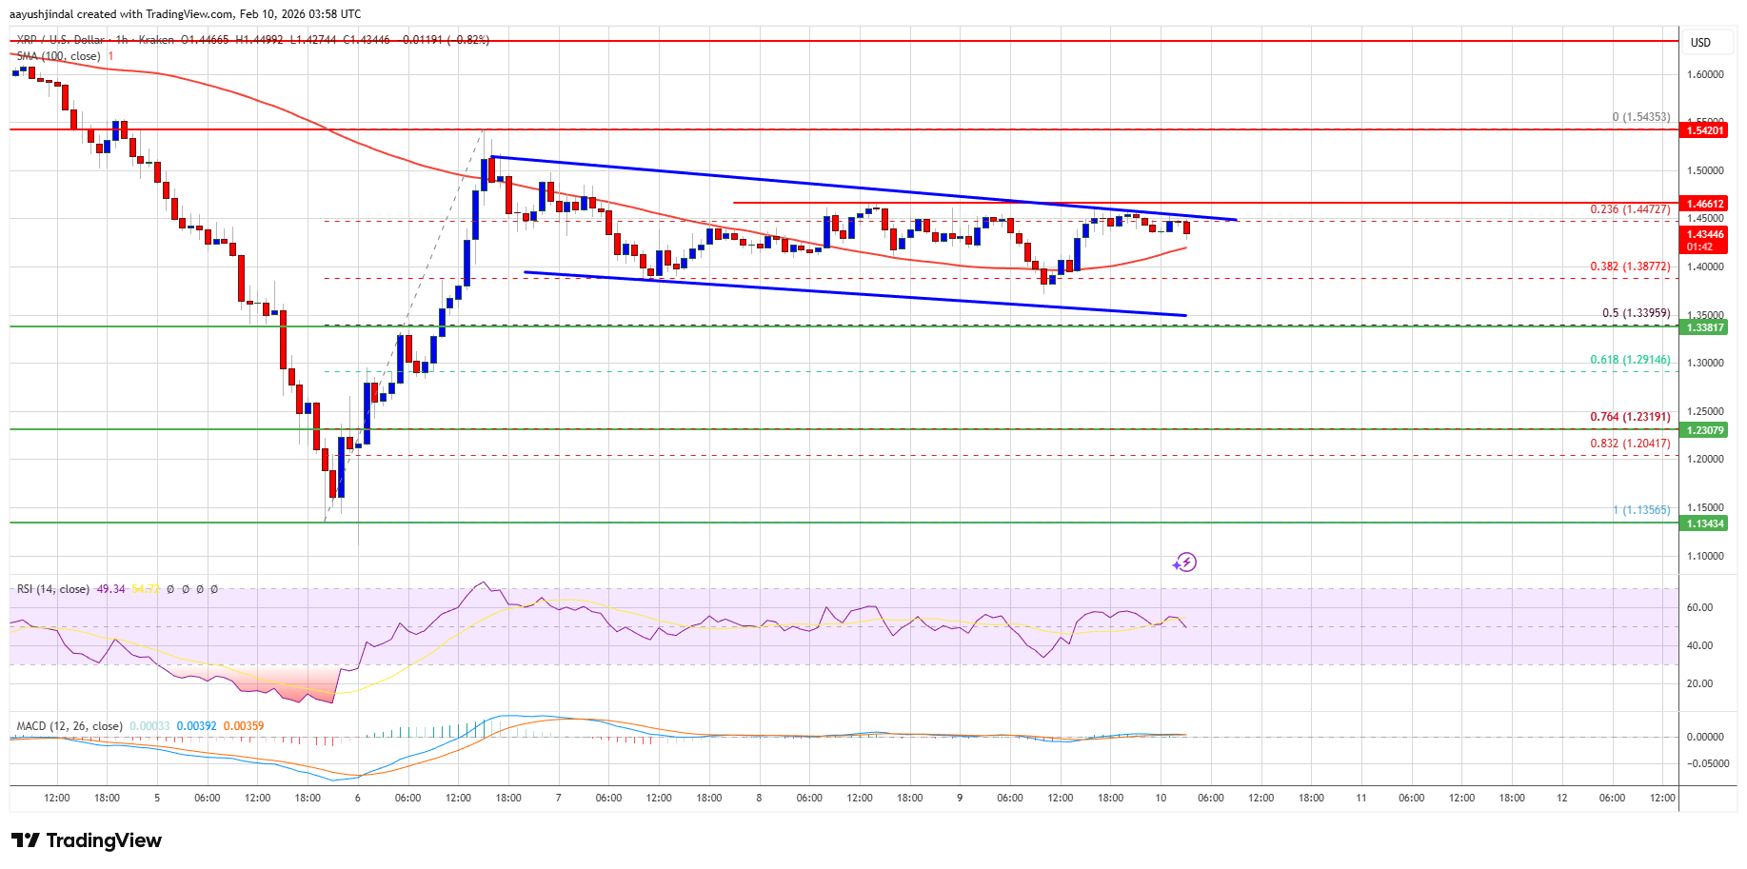Click the 1h timeframe in the chart legend
Screen dimensions: 1747x869
click(121, 41)
